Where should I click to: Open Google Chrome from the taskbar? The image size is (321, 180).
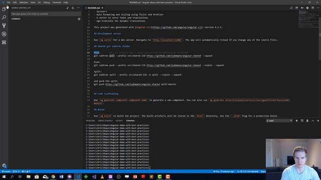[53, 176]
